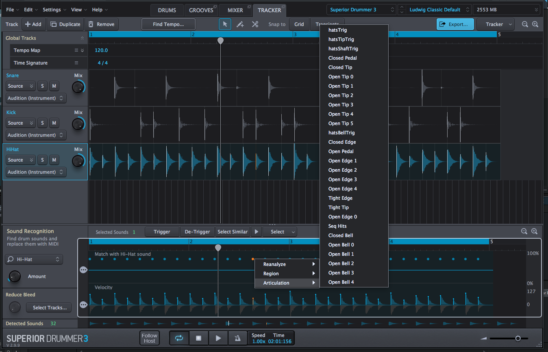548x352 pixels.
Task: Select the arrow selection tool
Action: [225, 24]
